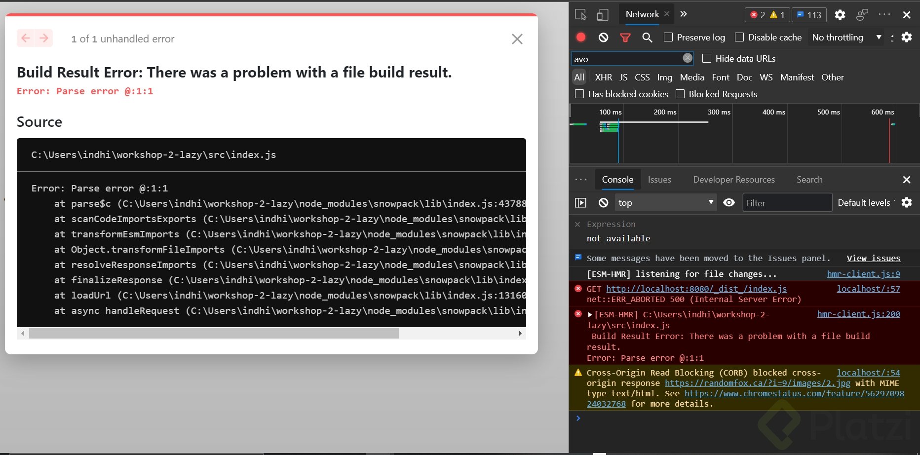The height and width of the screenshot is (455, 920).
Task: Clear the console output
Action: [603, 202]
